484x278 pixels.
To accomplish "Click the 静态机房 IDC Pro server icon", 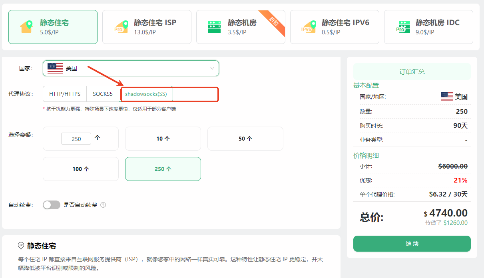I will tap(403, 27).
